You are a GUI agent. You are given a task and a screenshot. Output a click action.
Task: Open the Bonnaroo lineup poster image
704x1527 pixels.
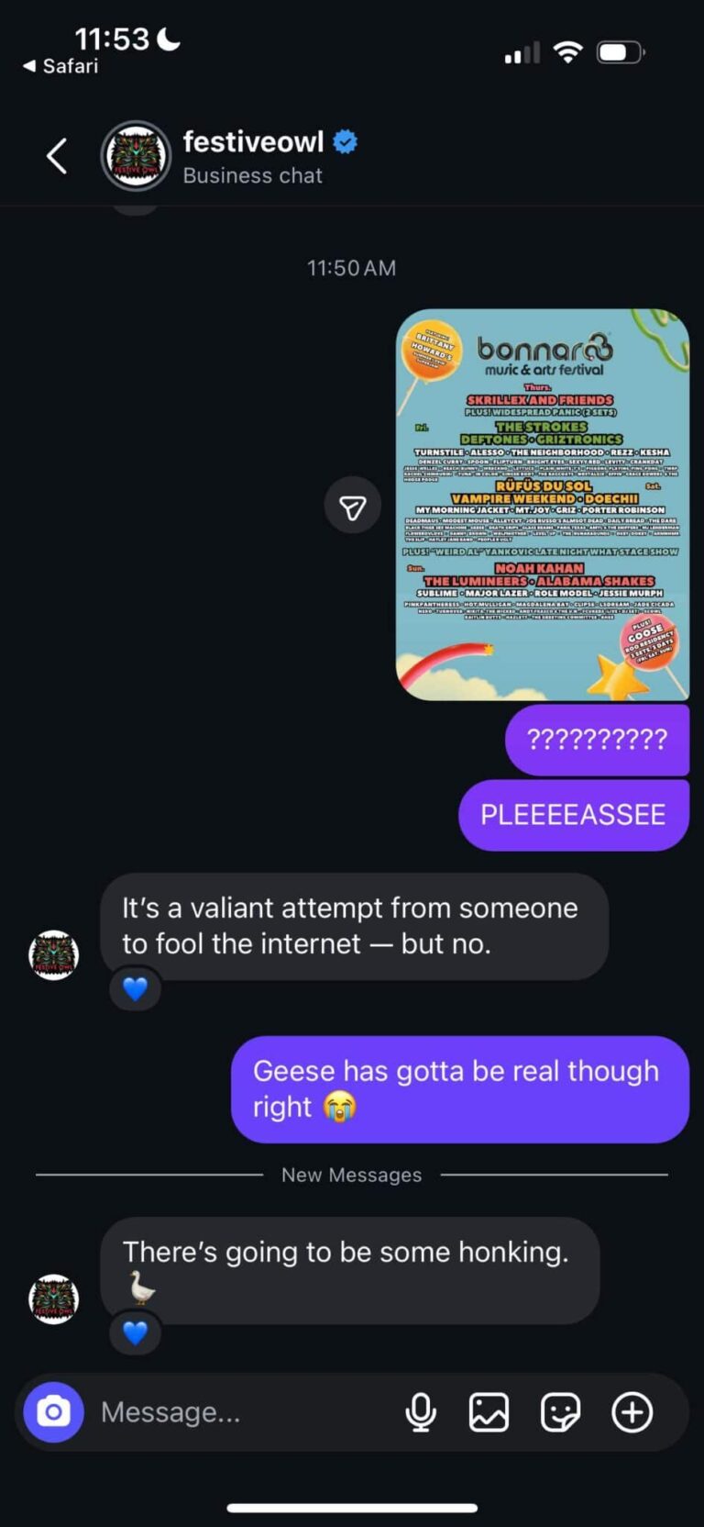[543, 505]
